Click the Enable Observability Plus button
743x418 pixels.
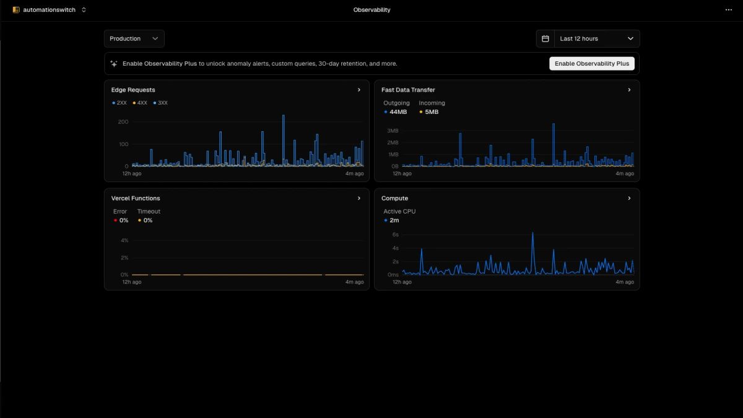(591, 63)
